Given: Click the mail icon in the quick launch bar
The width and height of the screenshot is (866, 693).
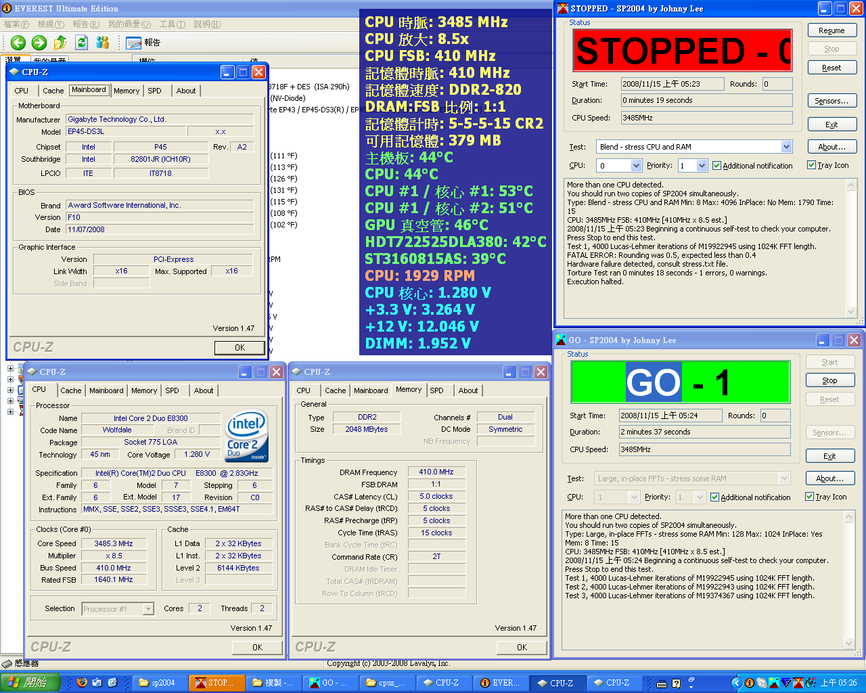Looking at the screenshot, I should point(97,683).
